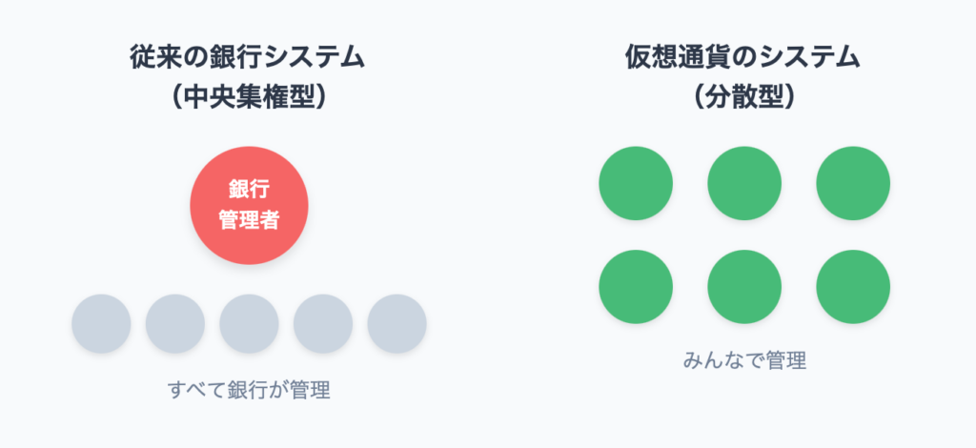Select the bottom-right green circle
The image size is (976, 448).
pos(853,288)
